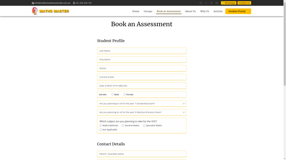Click the +61 416 533 131 phone link
Viewport: 286px width, 160px height.
[83, 3]
